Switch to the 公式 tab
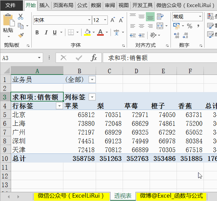217x201 pixels. click(82, 5)
